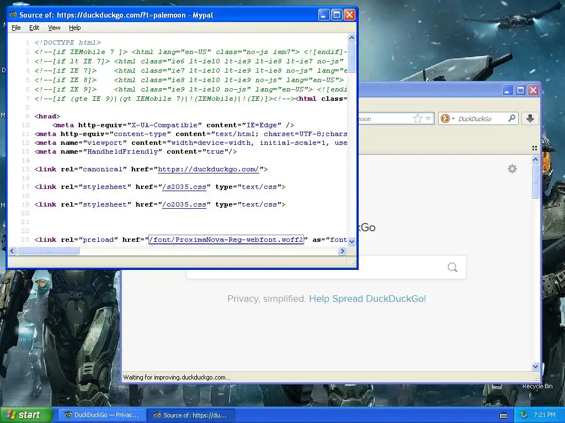This screenshot has width=565, height=423.
Task: Open the DuckDuckGo page settings gear
Action: pyautogui.click(x=512, y=169)
